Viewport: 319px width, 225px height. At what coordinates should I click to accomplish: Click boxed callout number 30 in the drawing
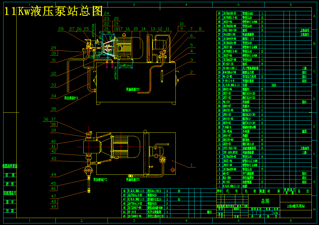[x=54, y=53]
